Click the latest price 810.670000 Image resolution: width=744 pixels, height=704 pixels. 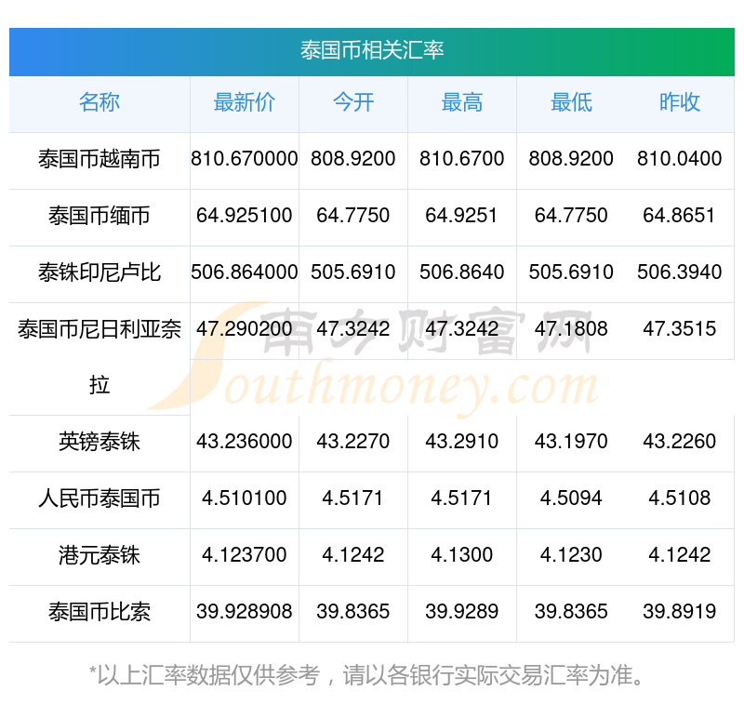(245, 158)
